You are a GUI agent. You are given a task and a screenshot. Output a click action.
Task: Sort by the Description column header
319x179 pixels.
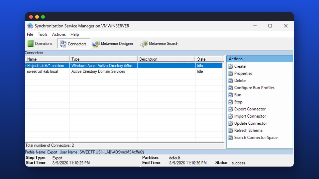pyautogui.click(x=166, y=59)
